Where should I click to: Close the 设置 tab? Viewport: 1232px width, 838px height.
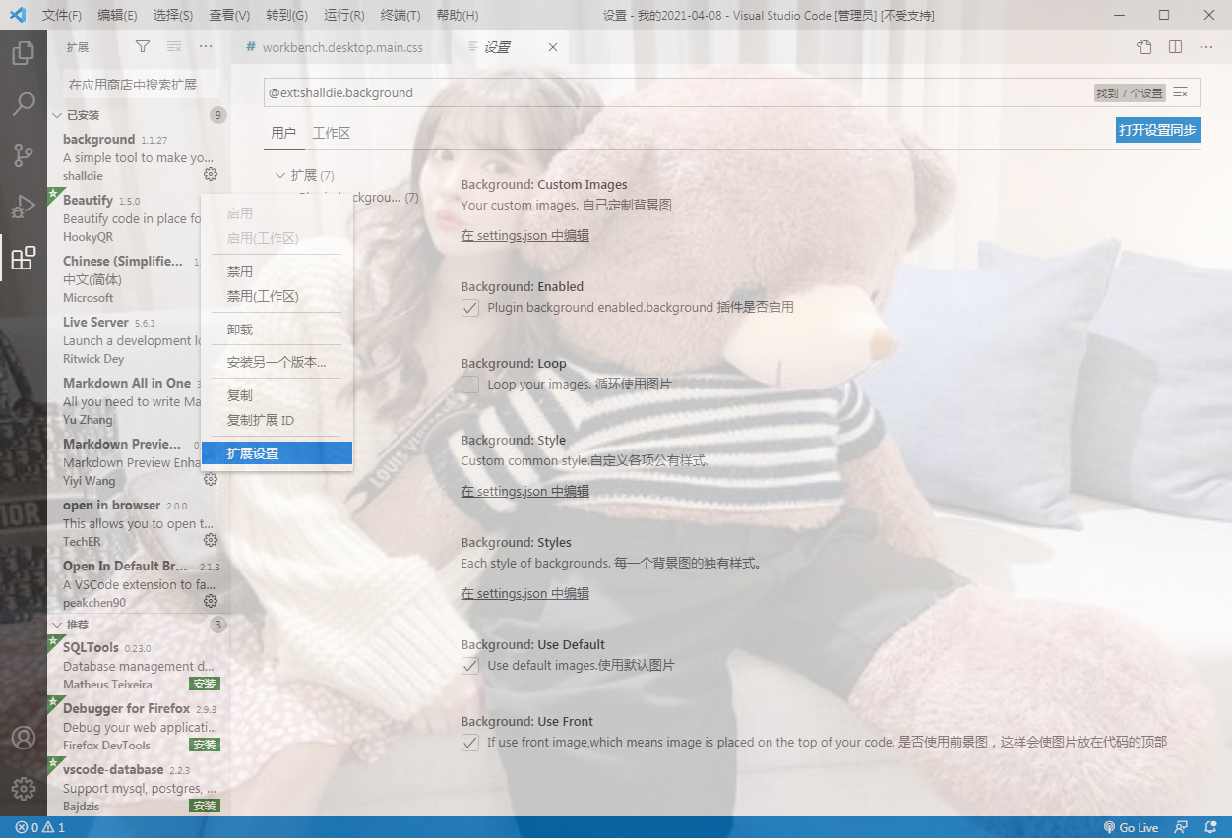(553, 47)
